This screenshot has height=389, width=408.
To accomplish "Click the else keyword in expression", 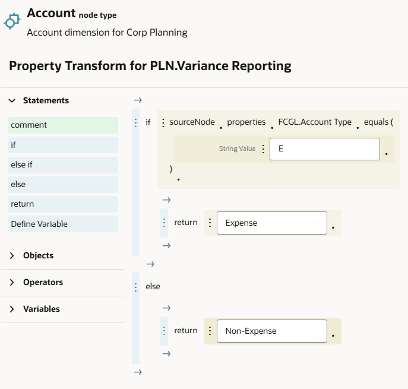I will [x=153, y=287].
